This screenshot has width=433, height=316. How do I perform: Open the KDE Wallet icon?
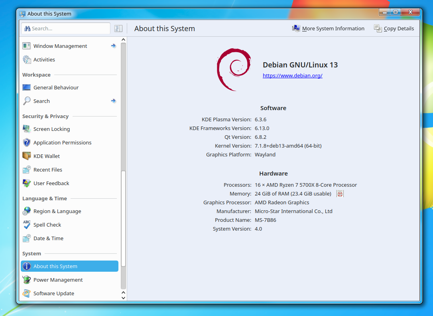tap(26, 156)
